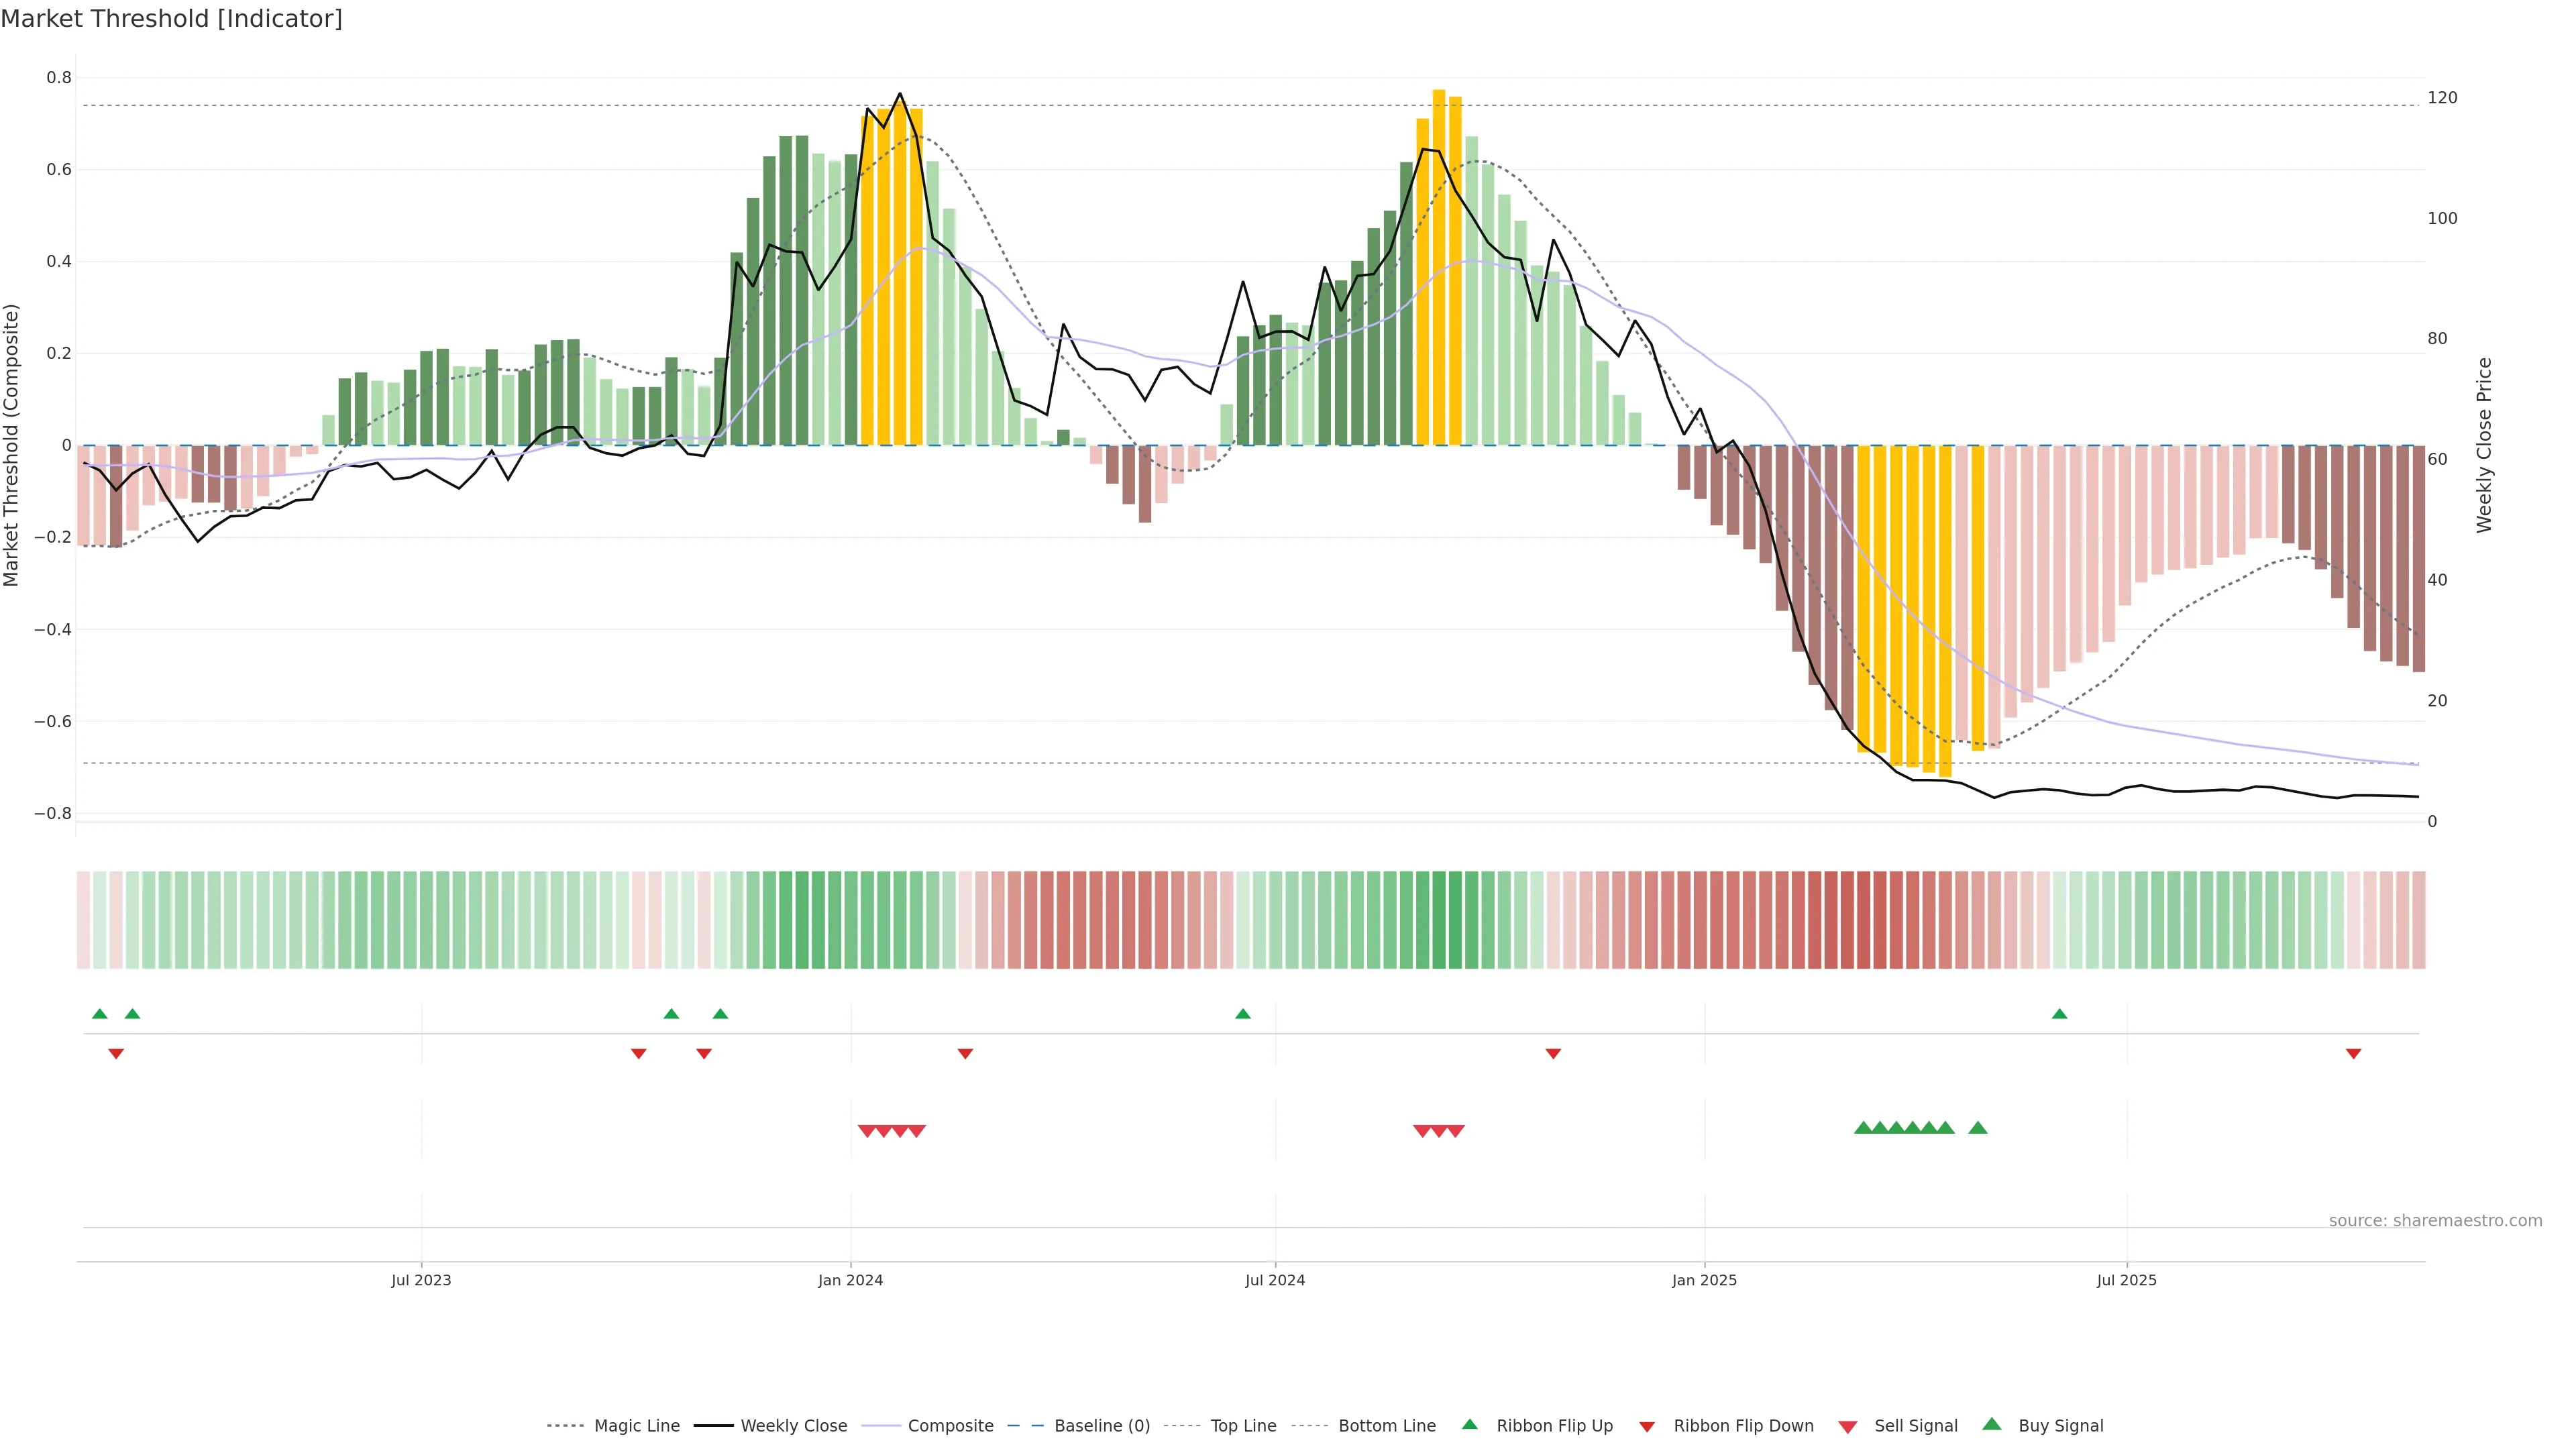
Task: Click the Sell Signal legend triangle icon
Action: 1848,1427
